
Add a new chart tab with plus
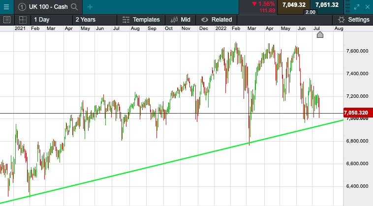pos(90,7)
